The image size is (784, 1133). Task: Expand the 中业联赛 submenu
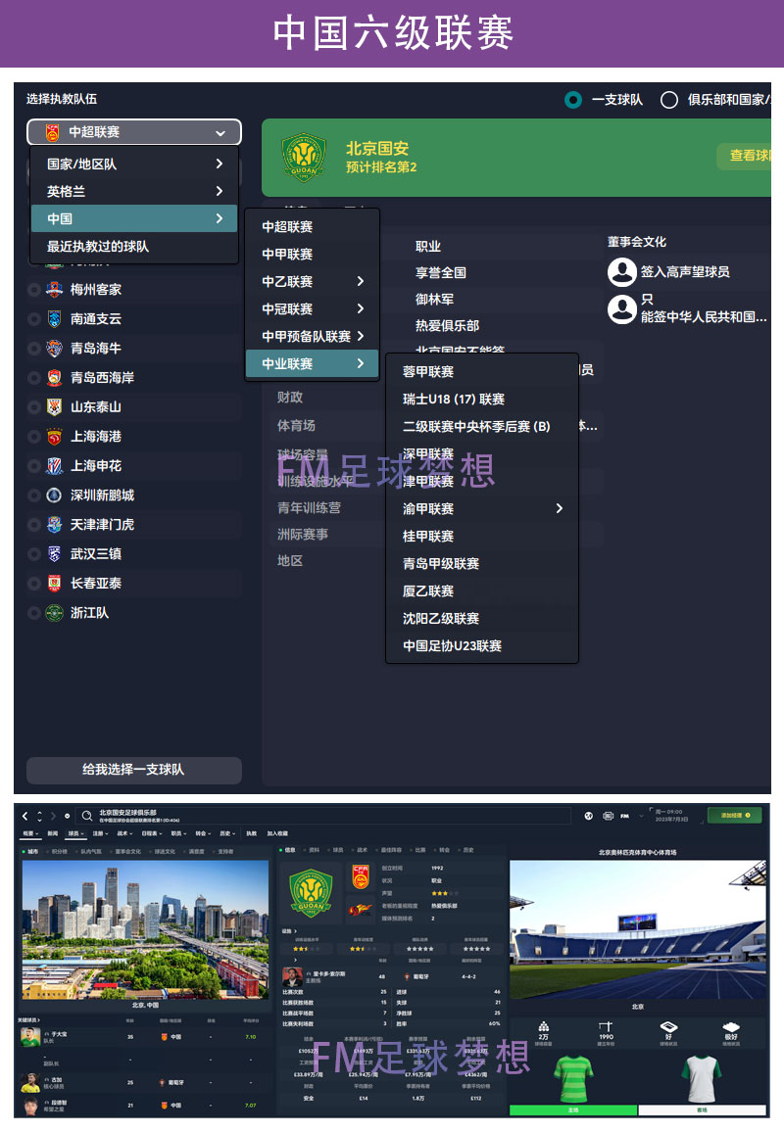312,364
